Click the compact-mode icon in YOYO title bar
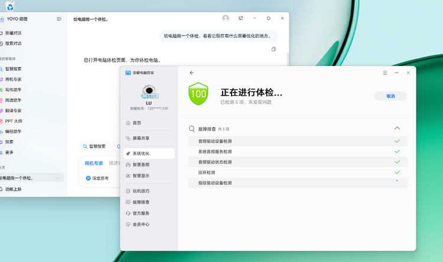This screenshot has height=262, width=443. (241, 18)
